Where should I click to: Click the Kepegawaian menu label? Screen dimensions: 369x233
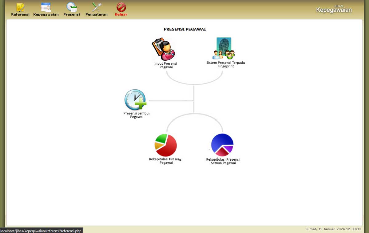(x=46, y=14)
